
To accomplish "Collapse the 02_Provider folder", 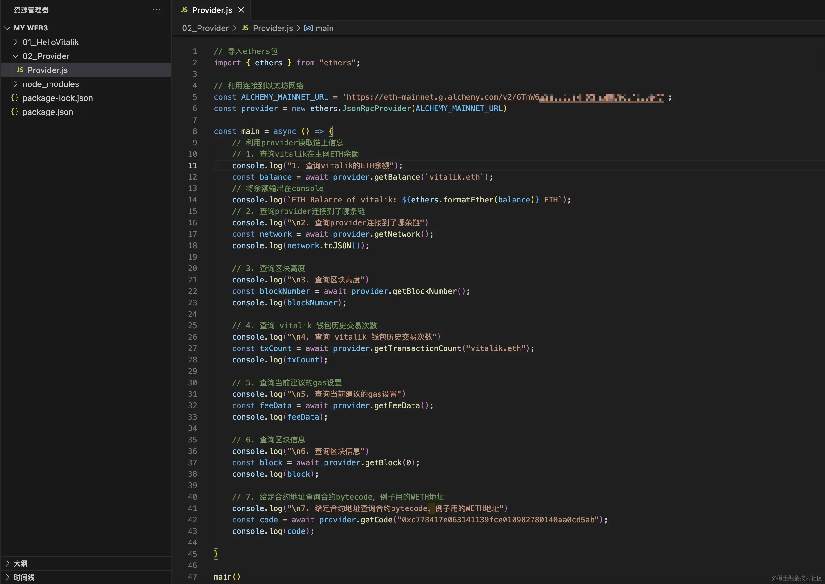I will (x=16, y=56).
